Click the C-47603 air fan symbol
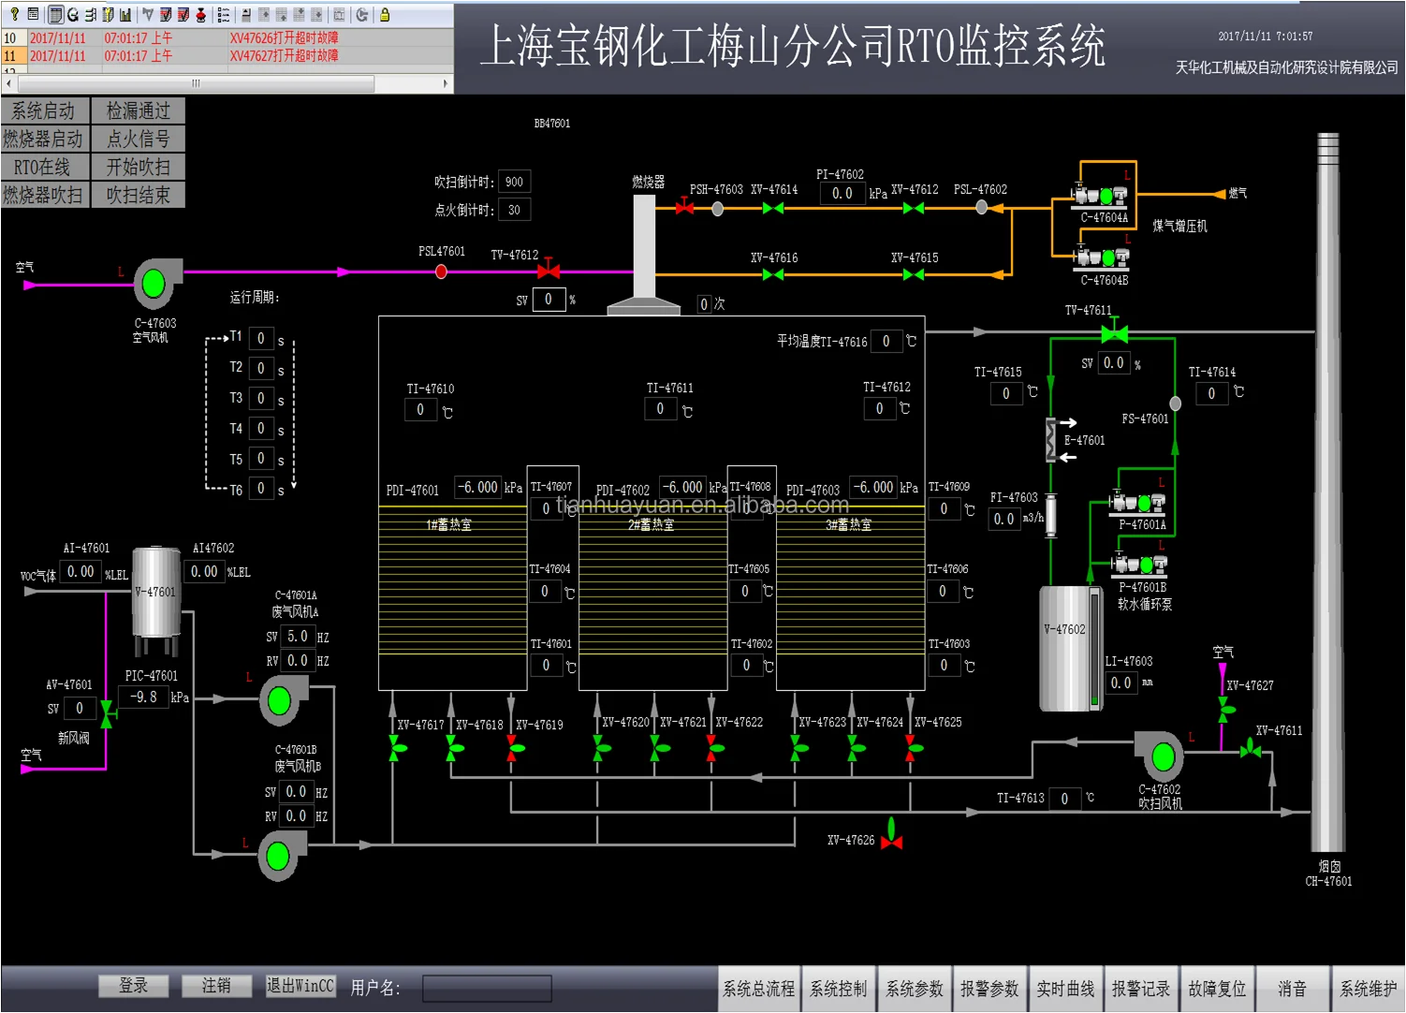Viewport: 1406px width, 1013px height. point(154,283)
